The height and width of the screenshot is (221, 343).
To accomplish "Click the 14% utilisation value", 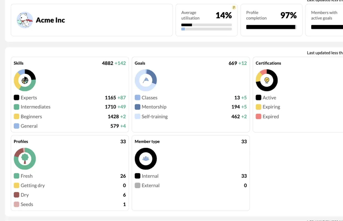I will [224, 16].
